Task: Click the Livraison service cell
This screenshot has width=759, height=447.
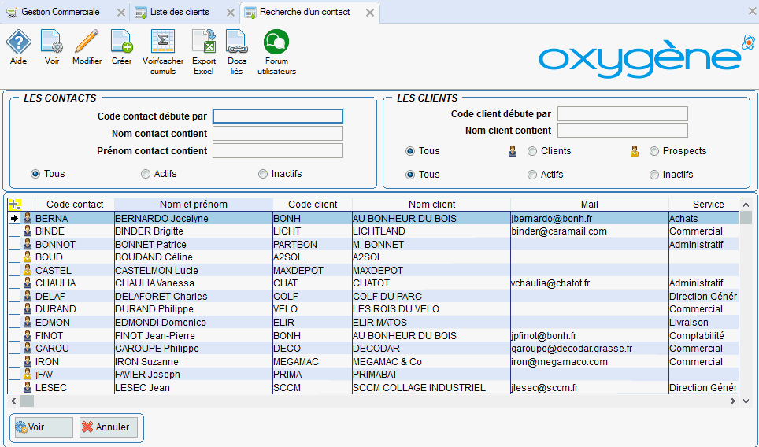Action: (x=704, y=322)
